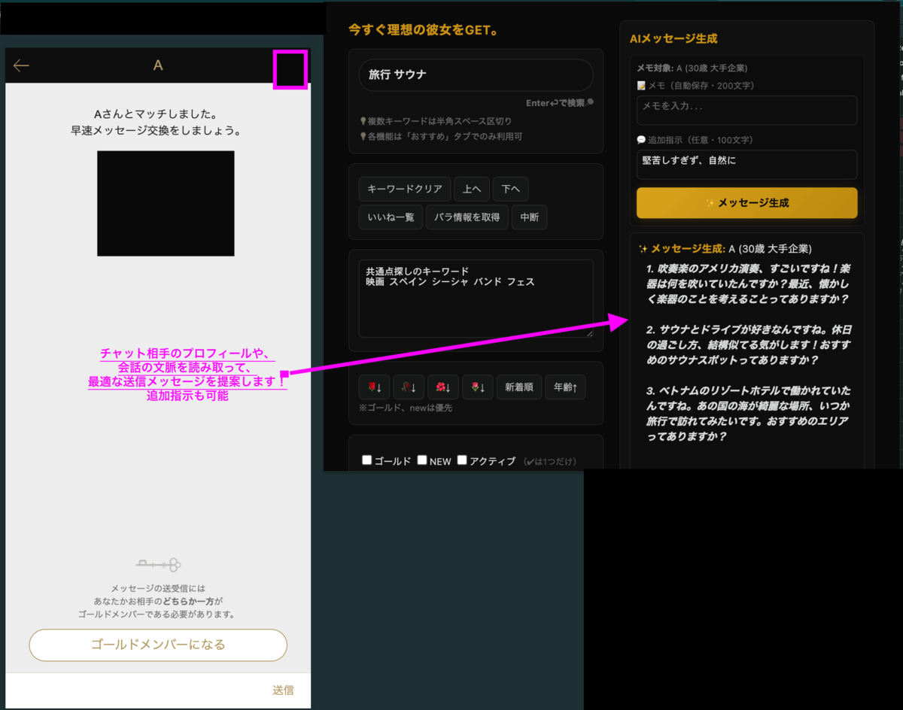Image resolution: width=903 pixels, height=710 pixels.
Task: Tick the NEW checkbox
Action: point(422,460)
